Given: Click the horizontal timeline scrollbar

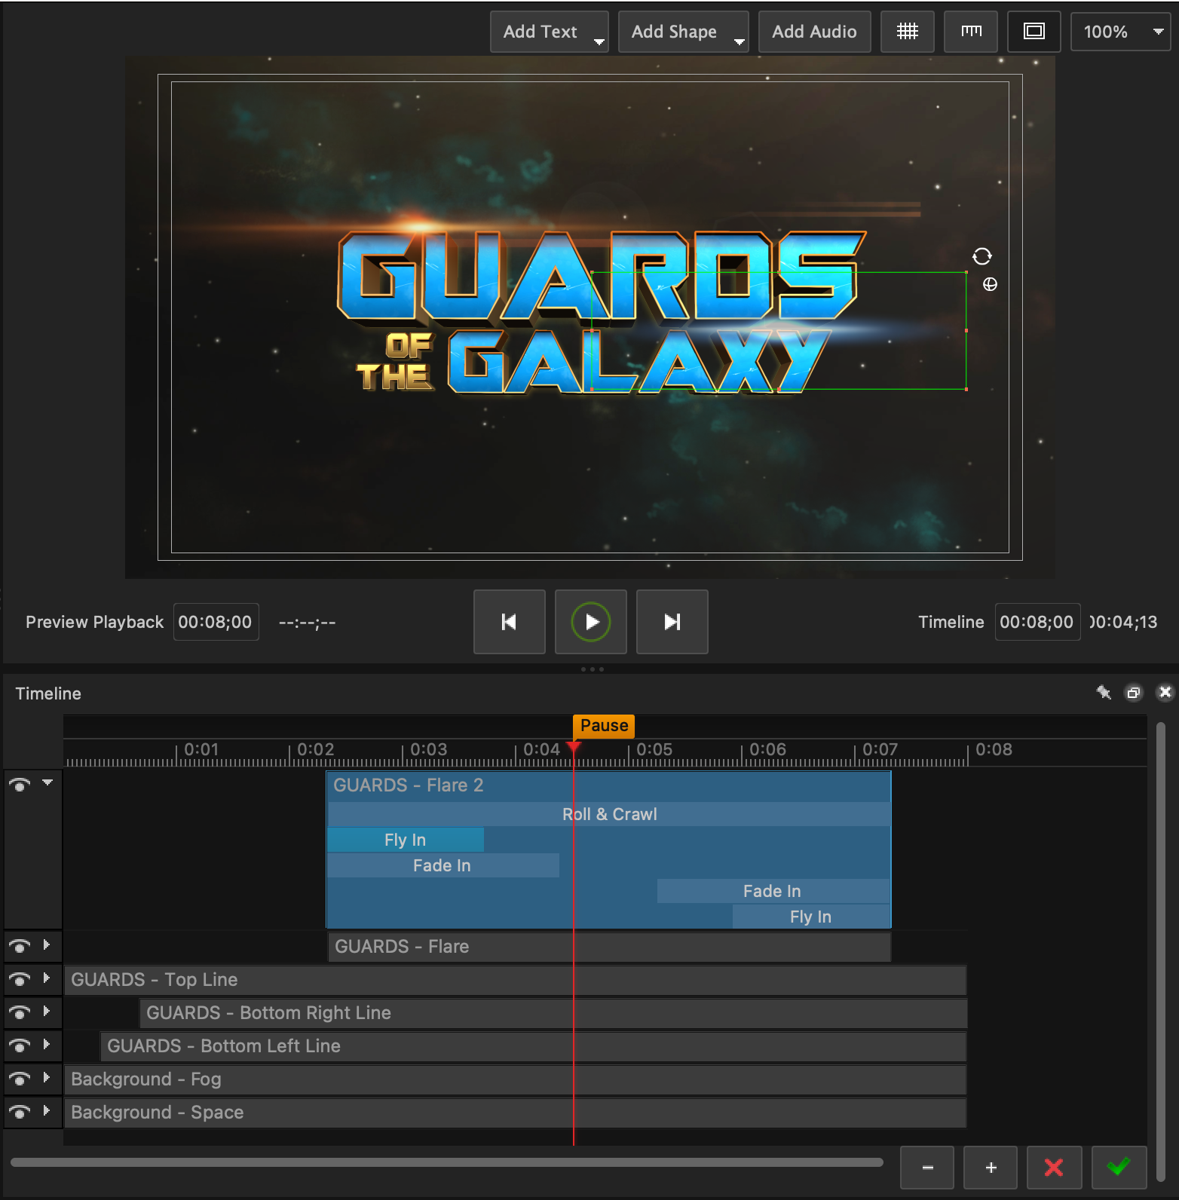Looking at the screenshot, I should 446,1162.
